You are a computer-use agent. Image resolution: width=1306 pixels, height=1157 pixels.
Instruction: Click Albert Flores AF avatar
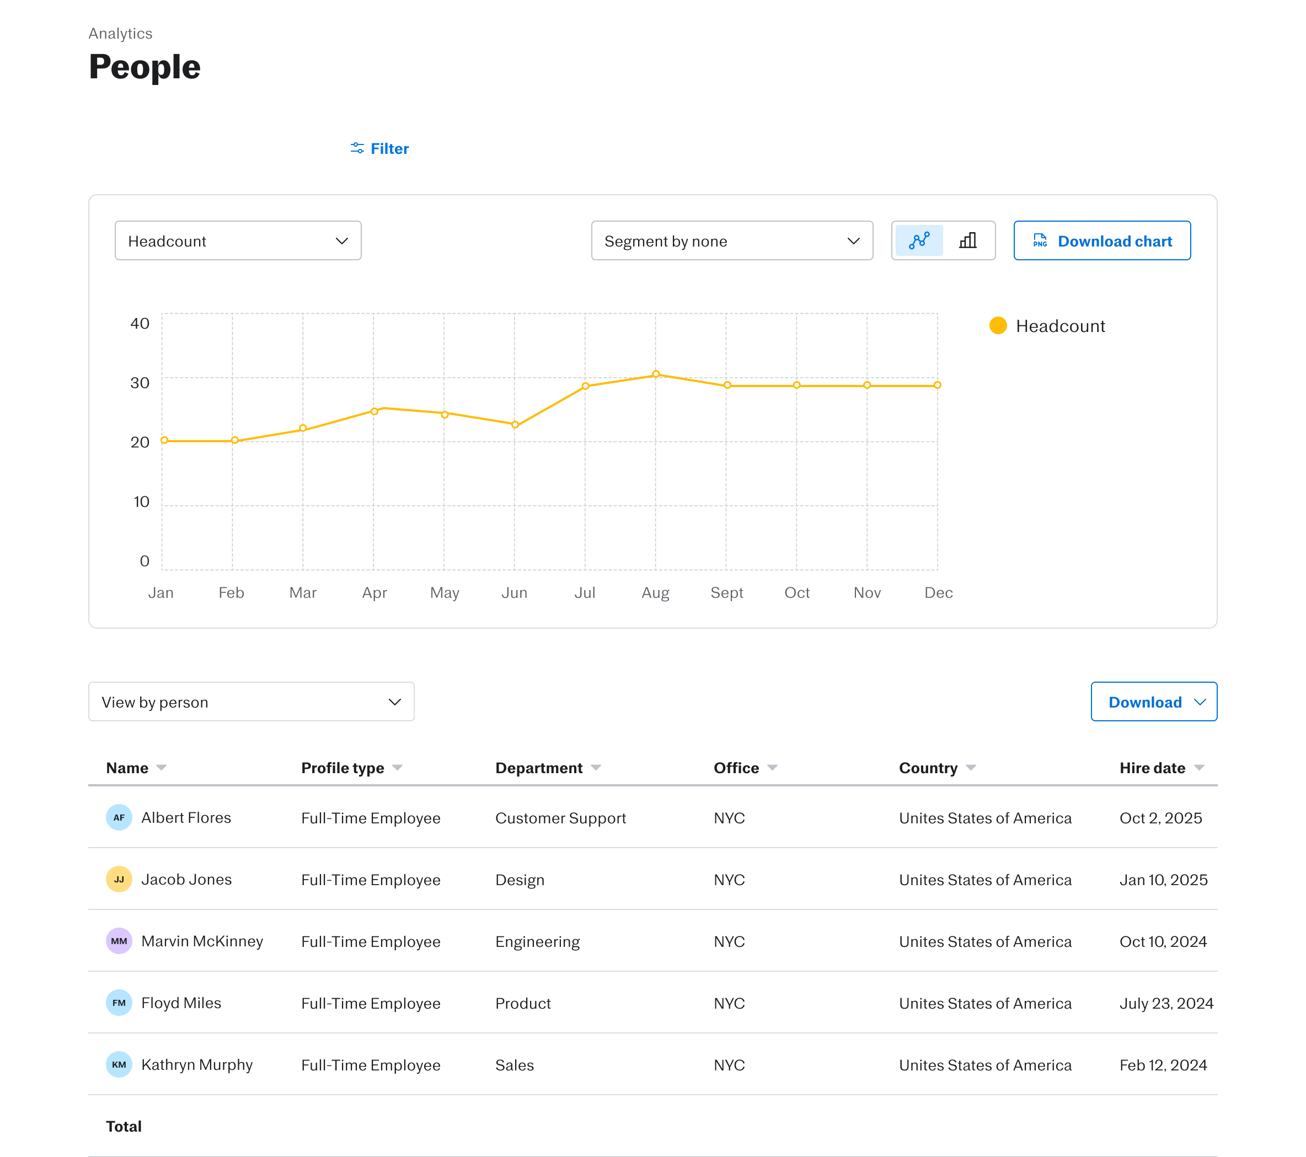[x=119, y=817]
